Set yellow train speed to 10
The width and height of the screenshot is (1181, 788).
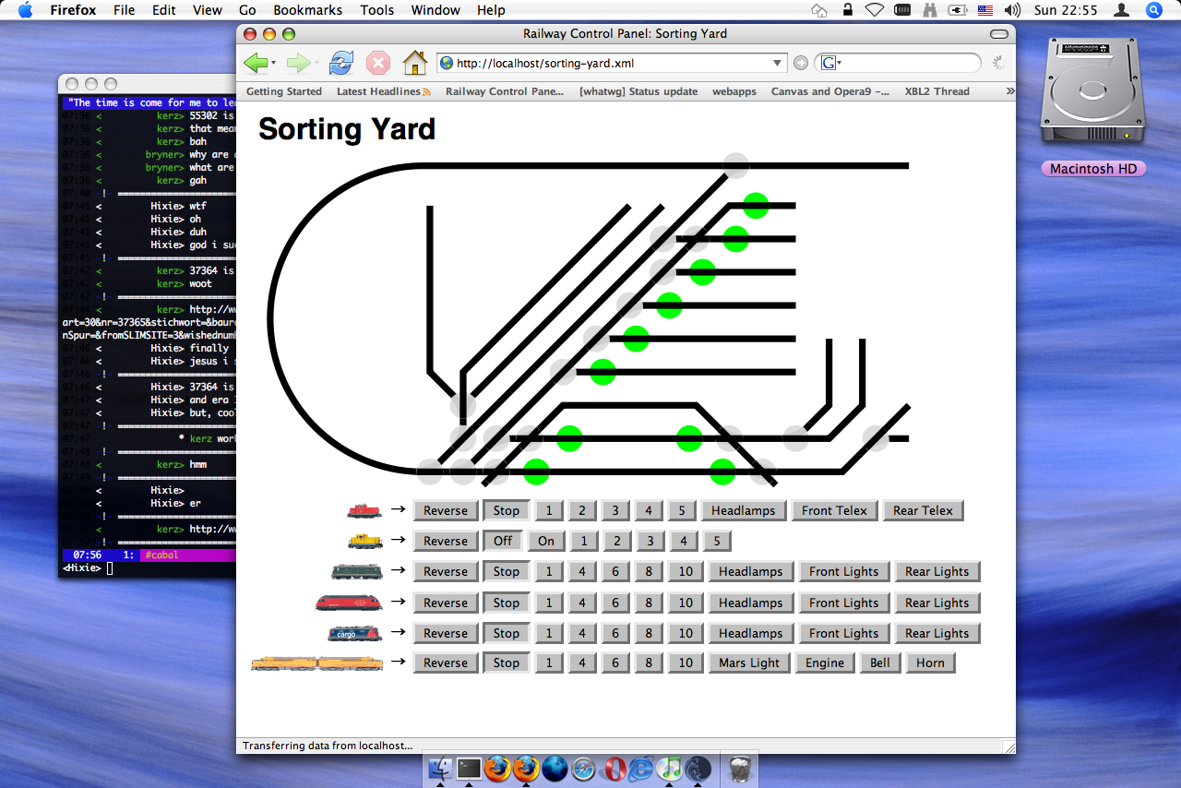click(685, 663)
